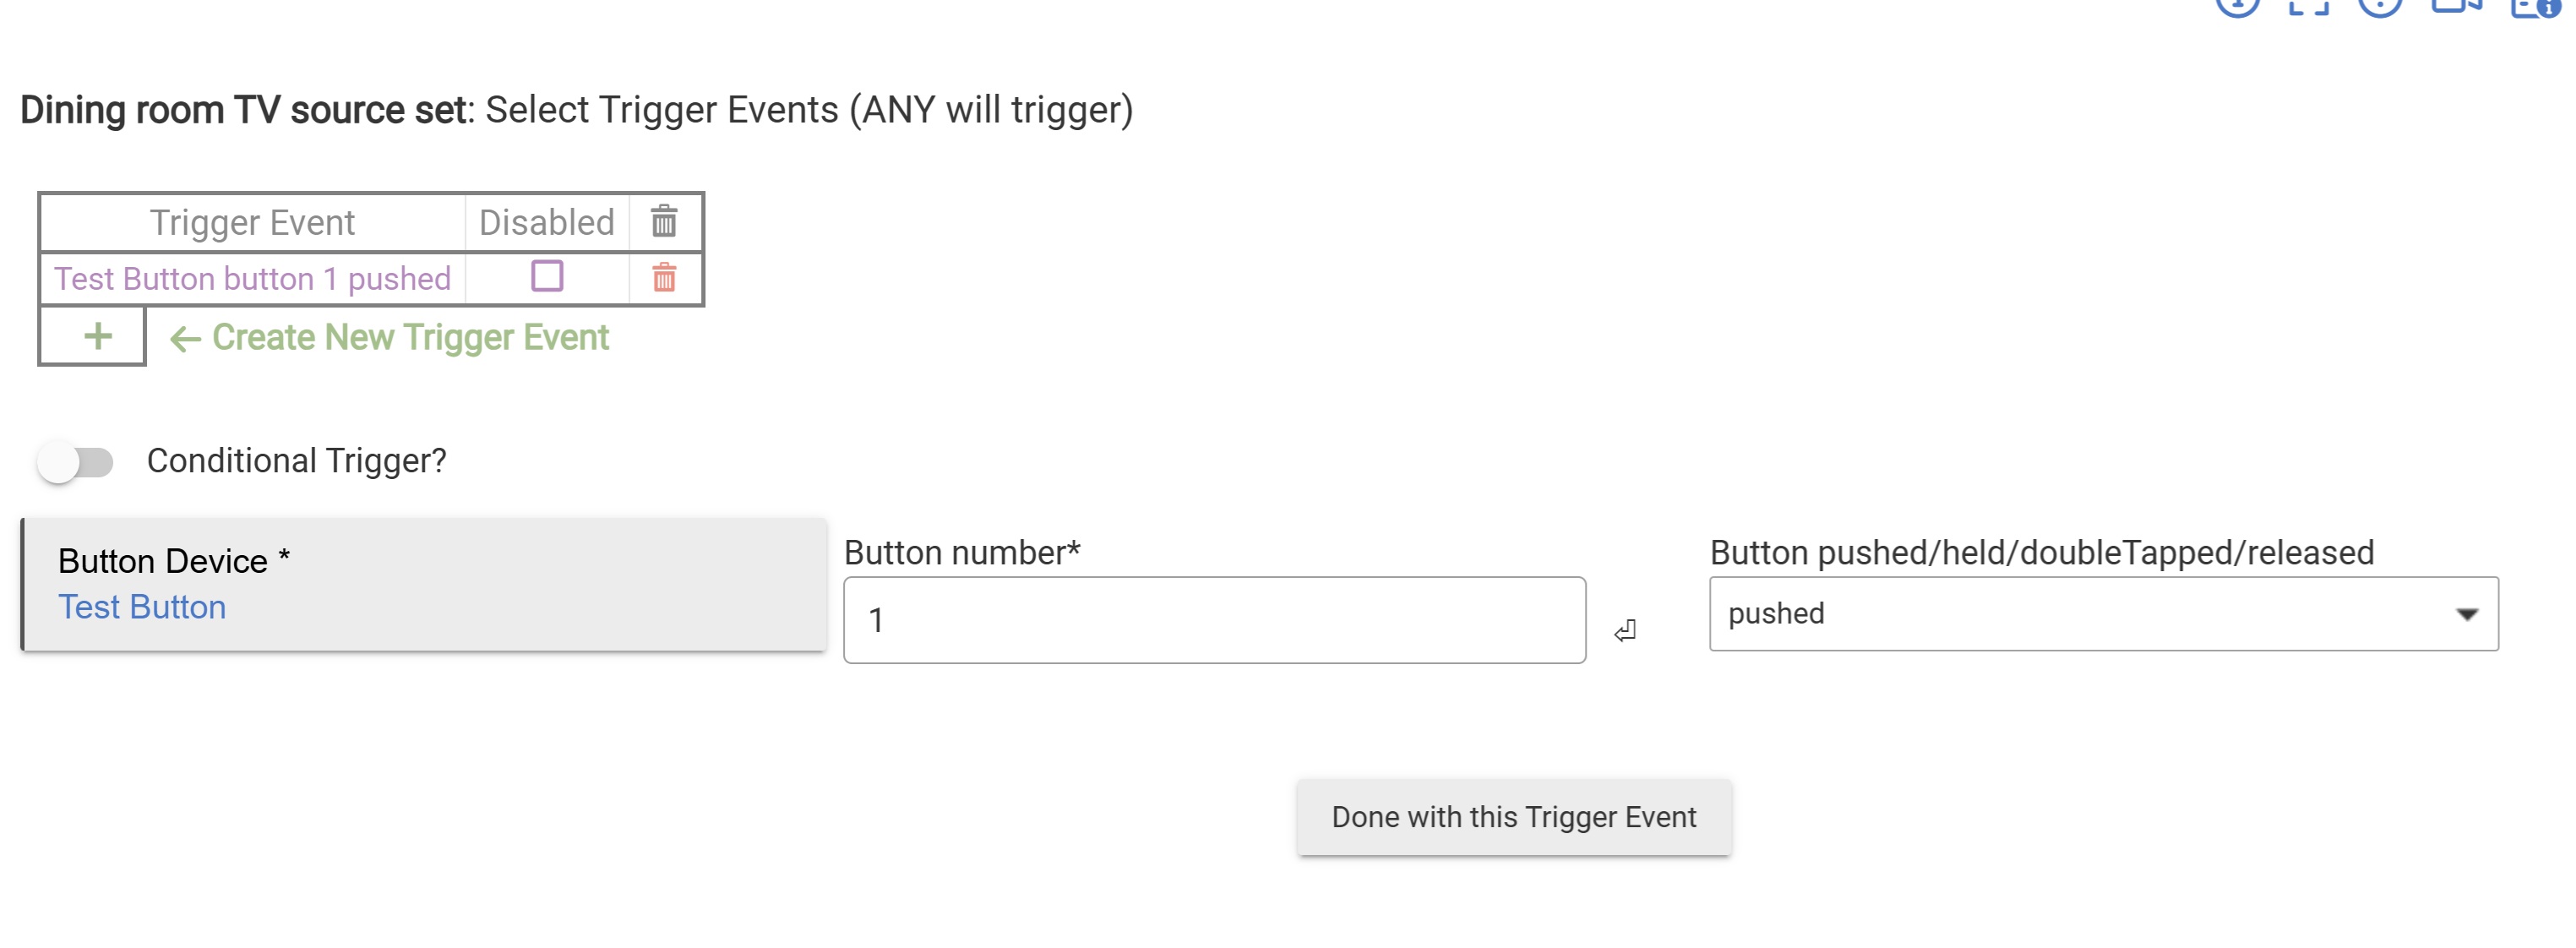The height and width of the screenshot is (948, 2576).
Task: Click the video camera icon
Action: (x=2455, y=5)
